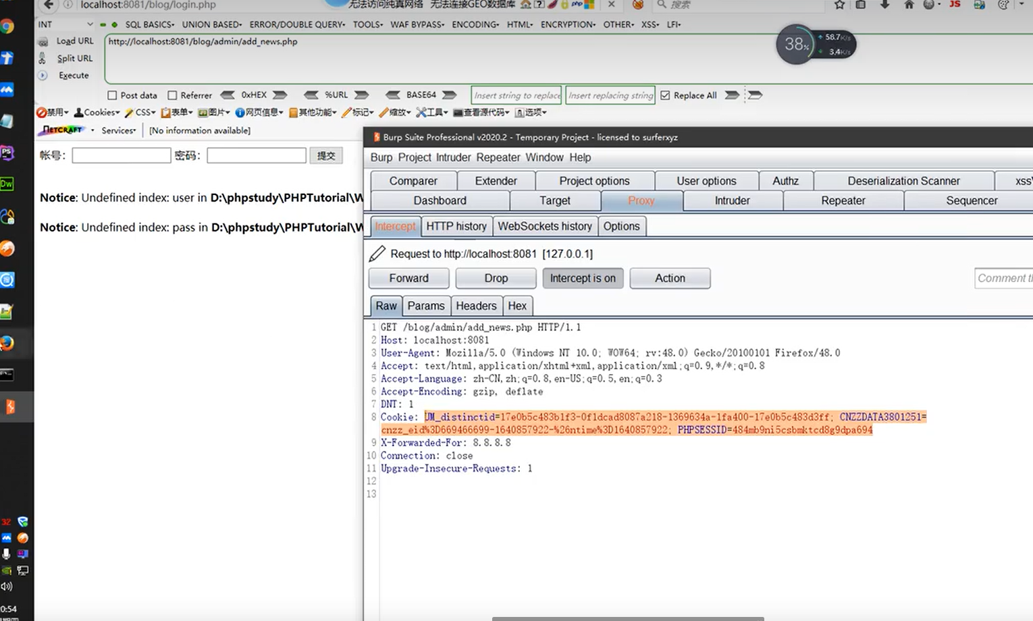The width and height of the screenshot is (1033, 621).
Task: Click the Netcraft logo in toolbar
Action: pyautogui.click(x=63, y=130)
